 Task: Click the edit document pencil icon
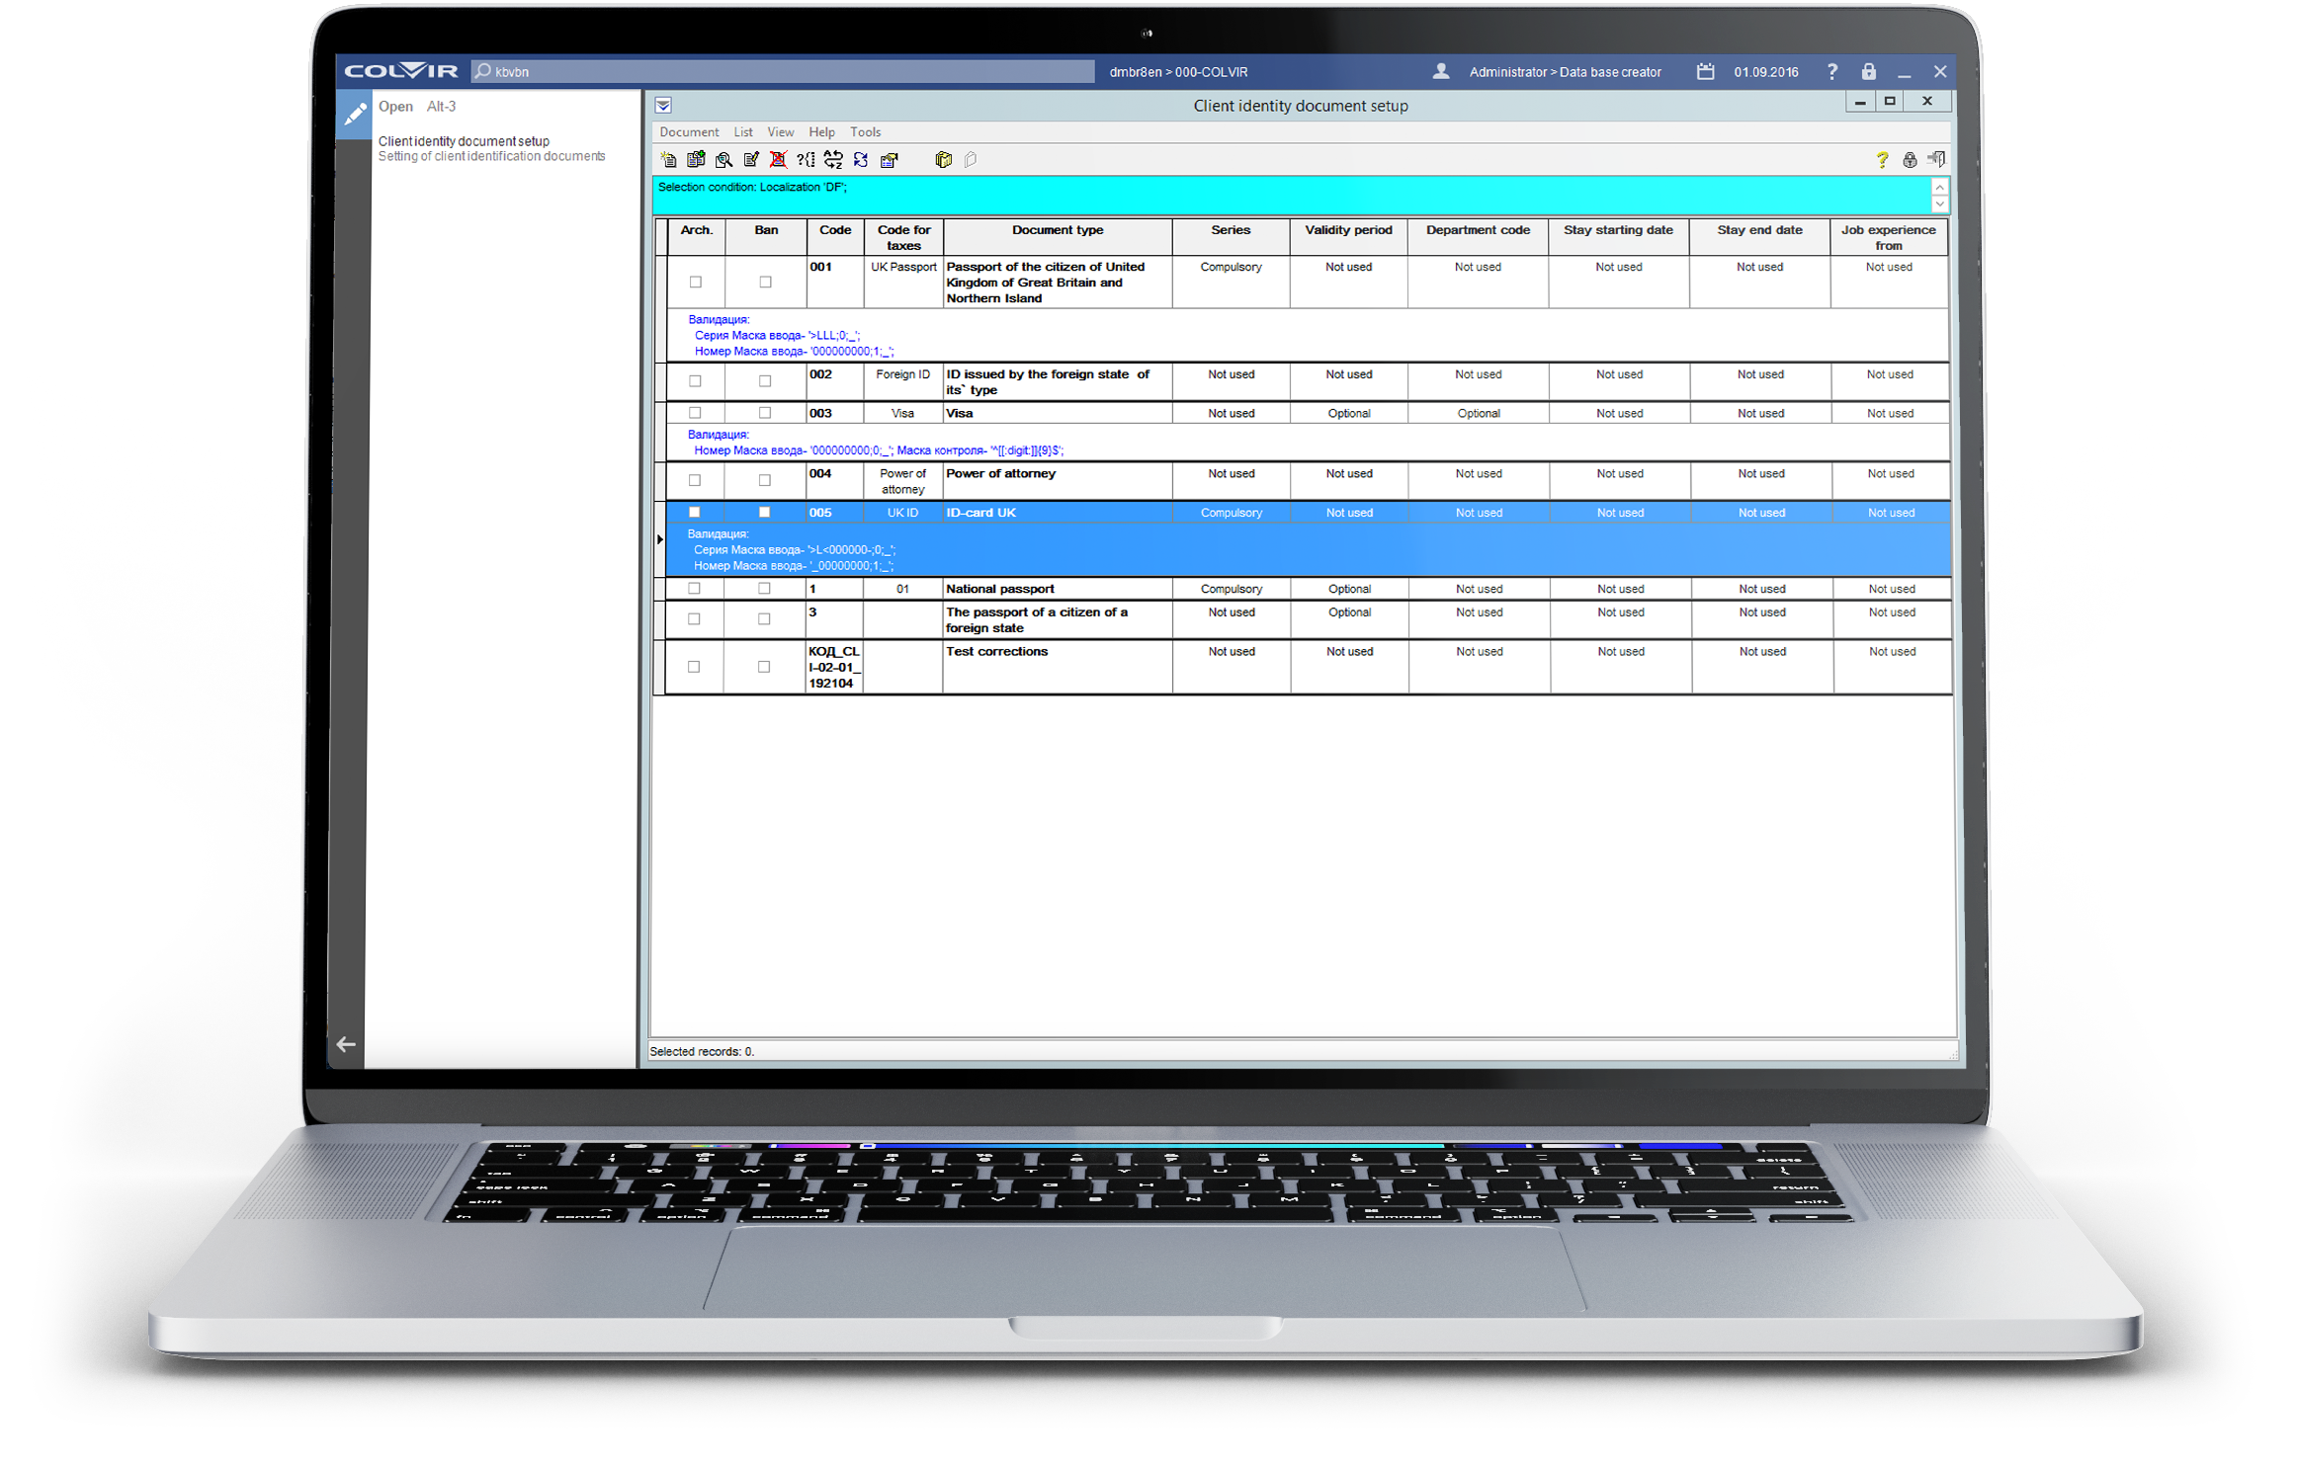(x=751, y=160)
